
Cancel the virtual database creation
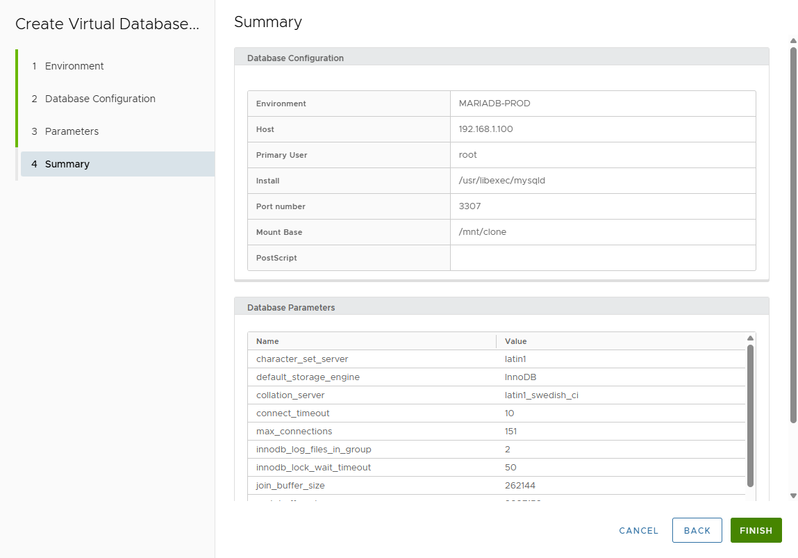[x=638, y=530]
